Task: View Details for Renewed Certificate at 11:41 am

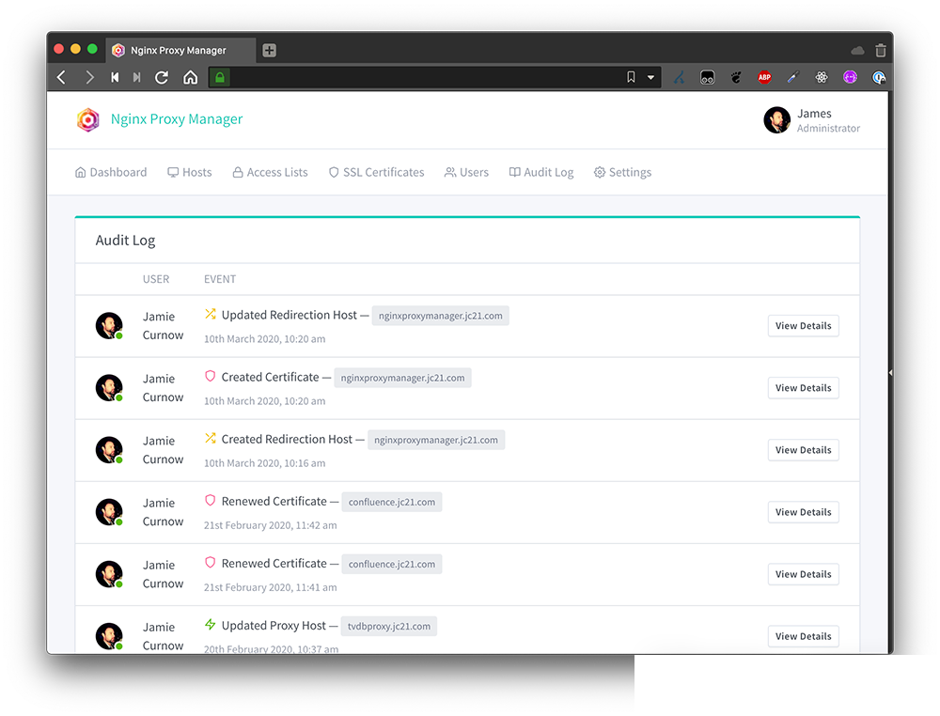Action: [x=804, y=575]
